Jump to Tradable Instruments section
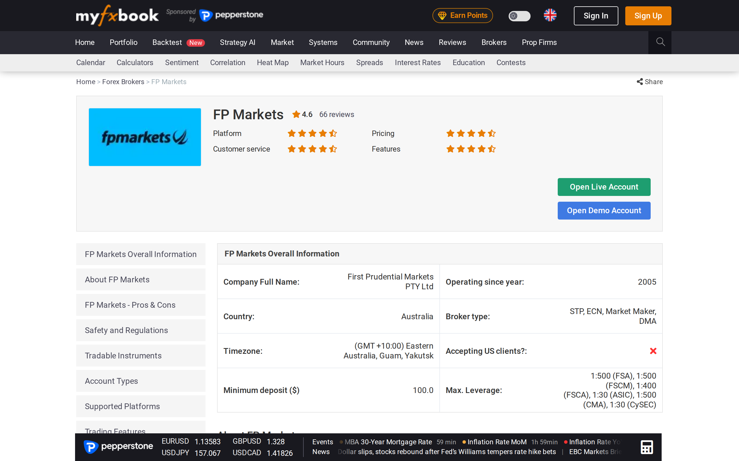Viewport: 739px width, 461px height. pos(141,356)
